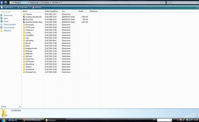The width and height of the screenshot is (199, 122).
Task: Click the Dokumente icon in Linkfavoriten
Action: tap(2, 15)
